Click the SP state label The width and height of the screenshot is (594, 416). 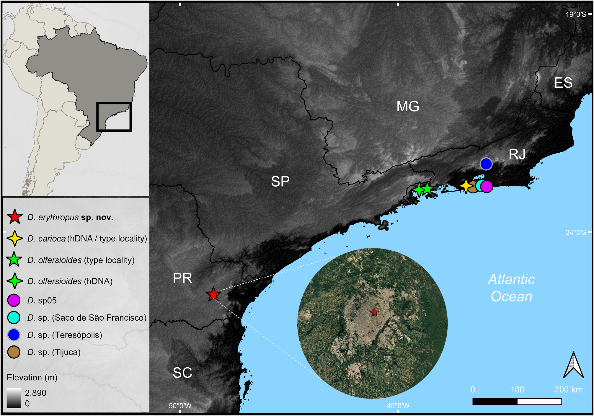point(280,181)
